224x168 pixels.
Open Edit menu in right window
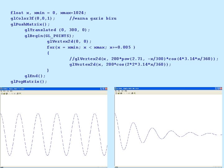tap(119, 91)
